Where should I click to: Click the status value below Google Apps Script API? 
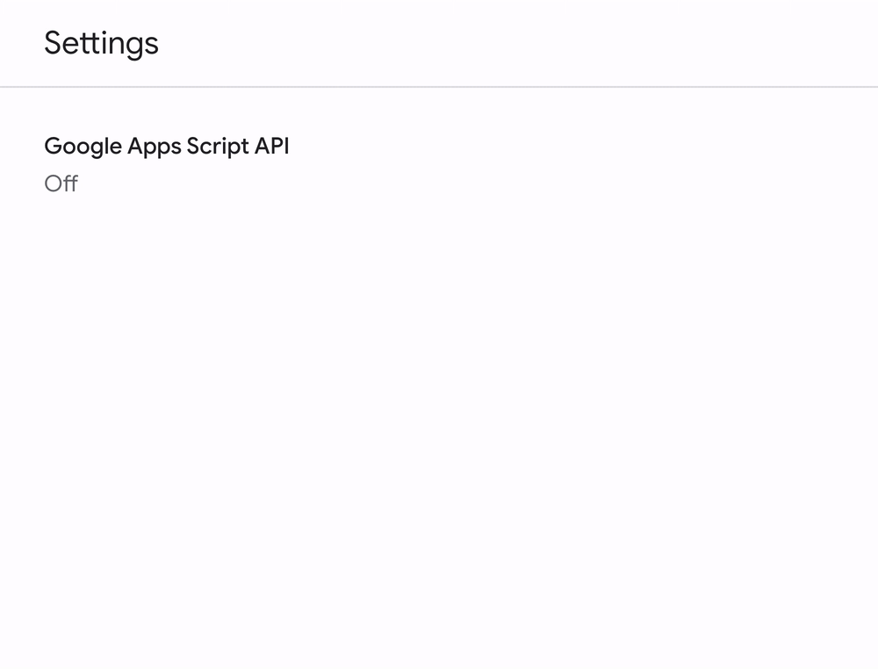click(x=61, y=183)
